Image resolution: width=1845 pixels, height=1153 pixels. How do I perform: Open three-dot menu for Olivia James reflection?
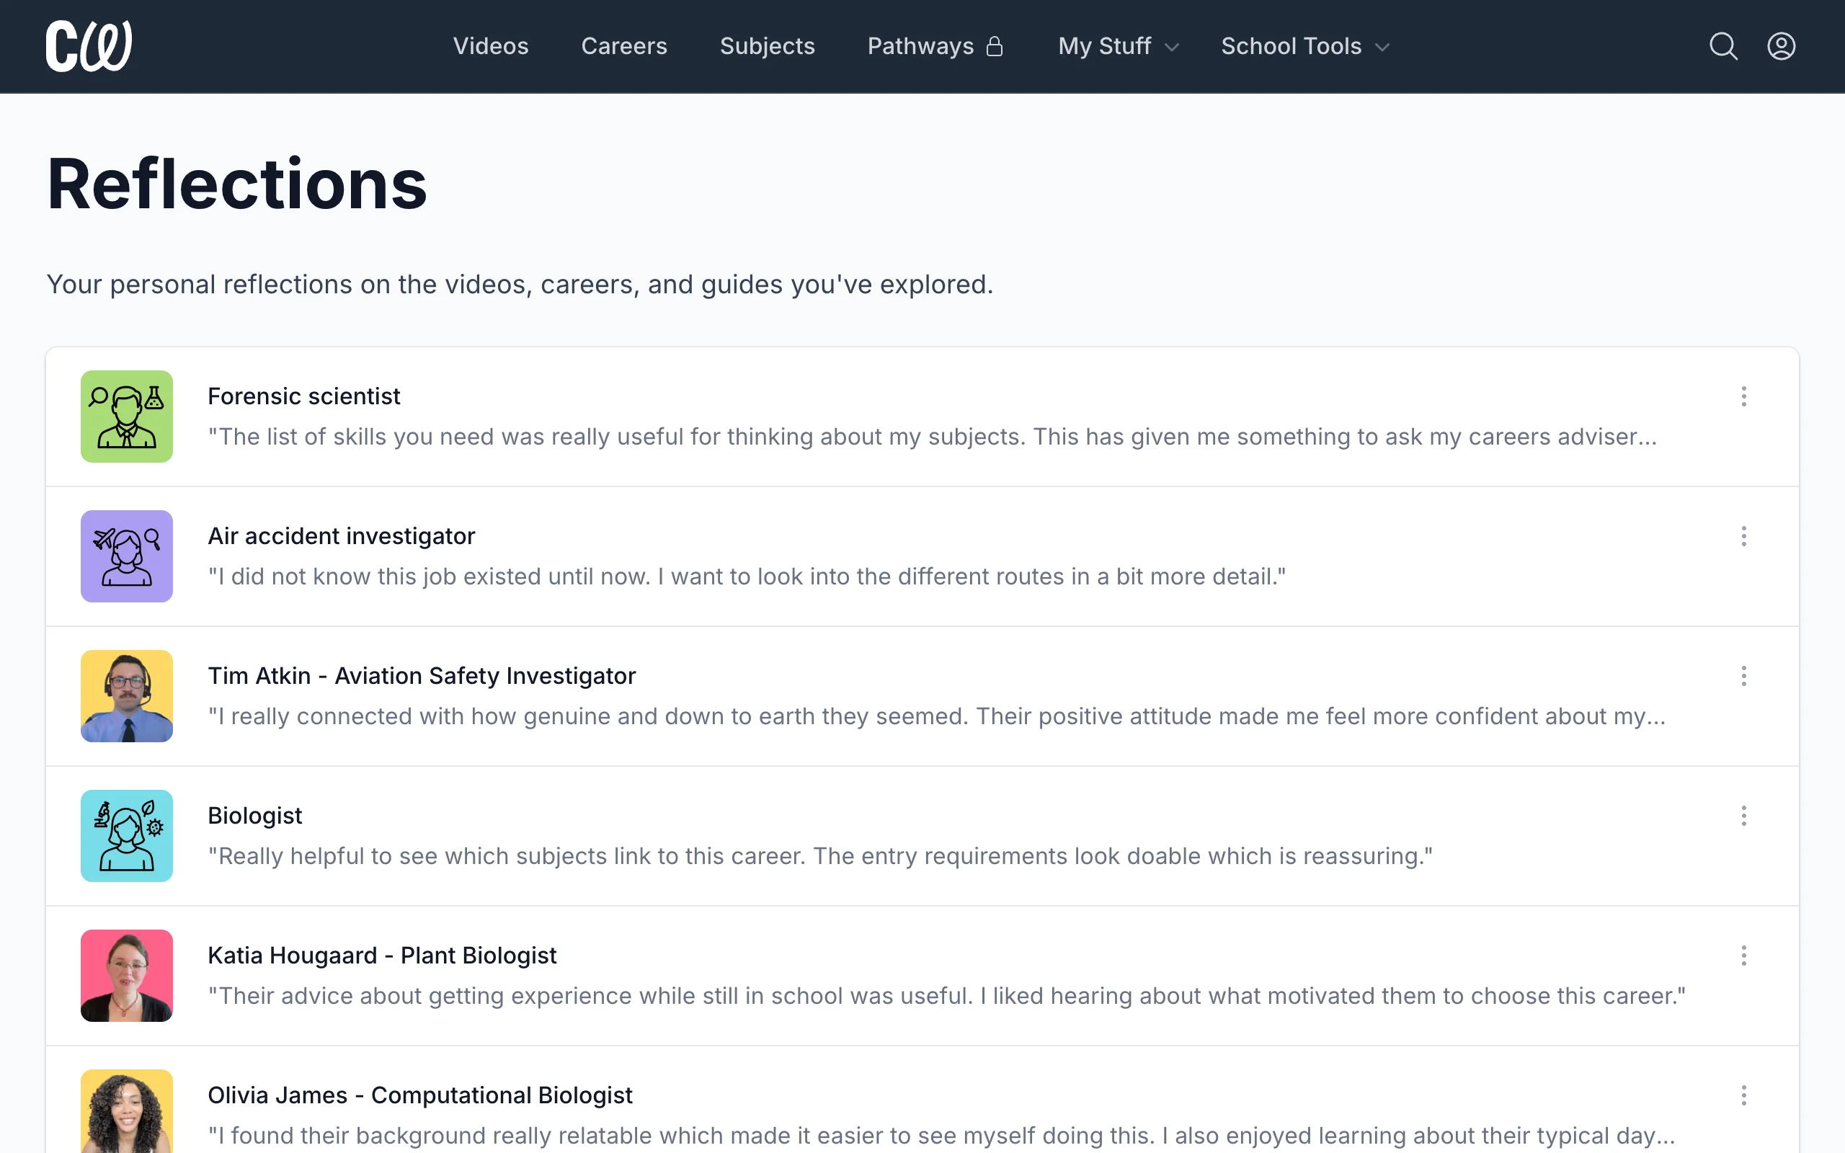pyautogui.click(x=1743, y=1095)
